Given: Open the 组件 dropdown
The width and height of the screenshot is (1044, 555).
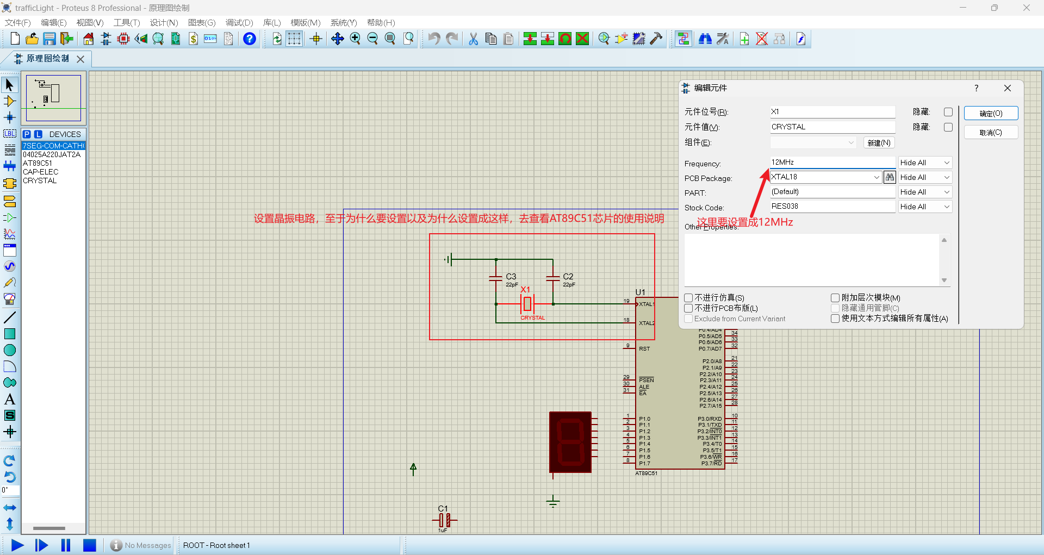Looking at the screenshot, I should tap(813, 142).
